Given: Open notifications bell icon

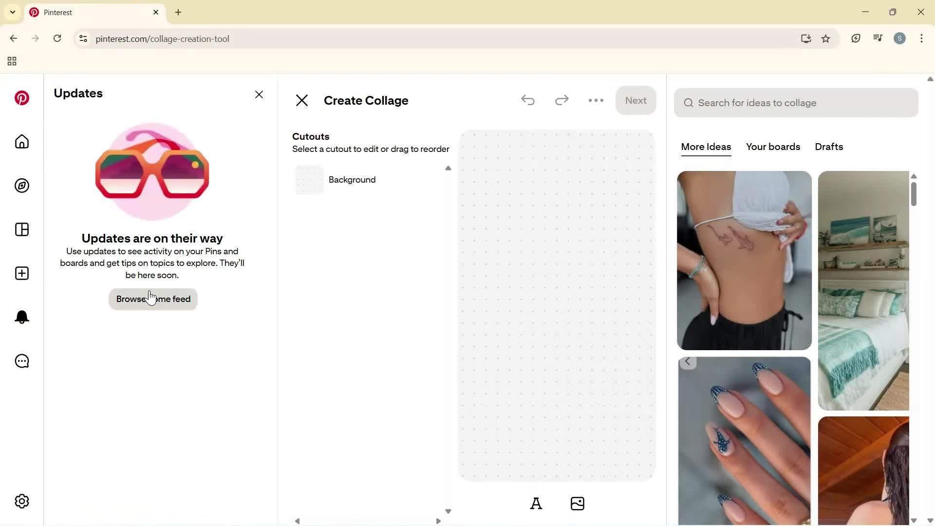Looking at the screenshot, I should click(21, 317).
